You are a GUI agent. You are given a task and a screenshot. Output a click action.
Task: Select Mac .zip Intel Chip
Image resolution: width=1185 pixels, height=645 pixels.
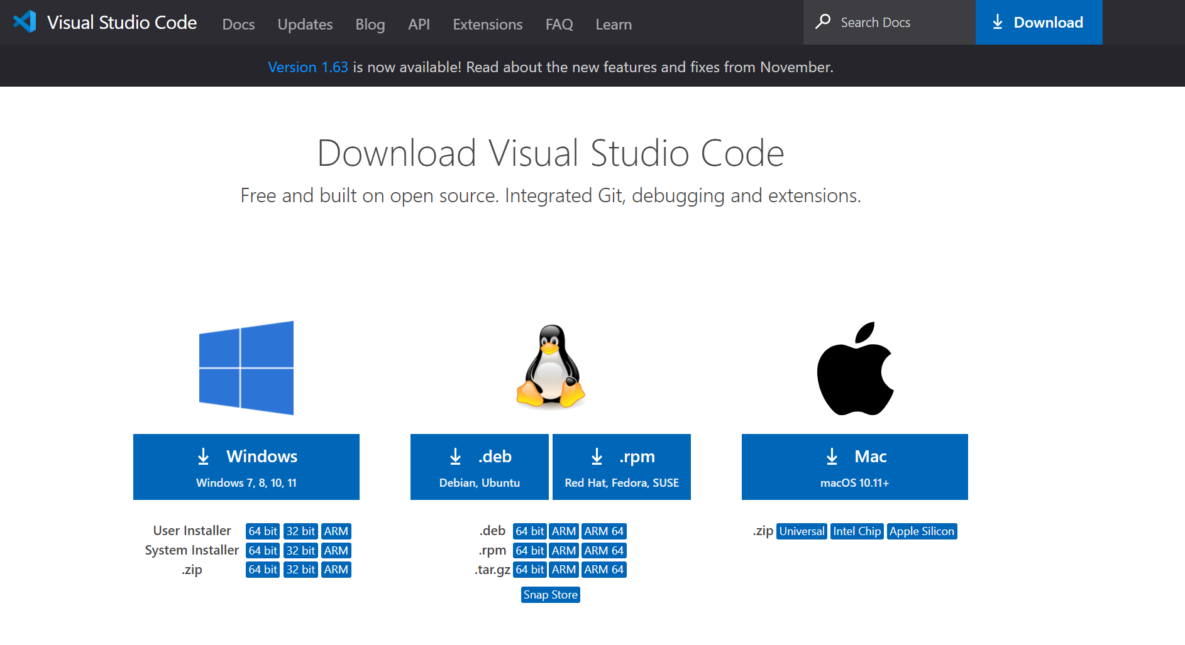coord(857,531)
